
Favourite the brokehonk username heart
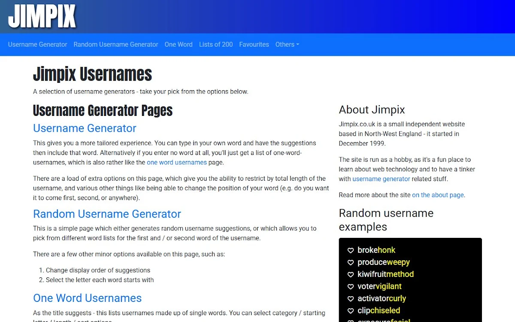pyautogui.click(x=351, y=250)
